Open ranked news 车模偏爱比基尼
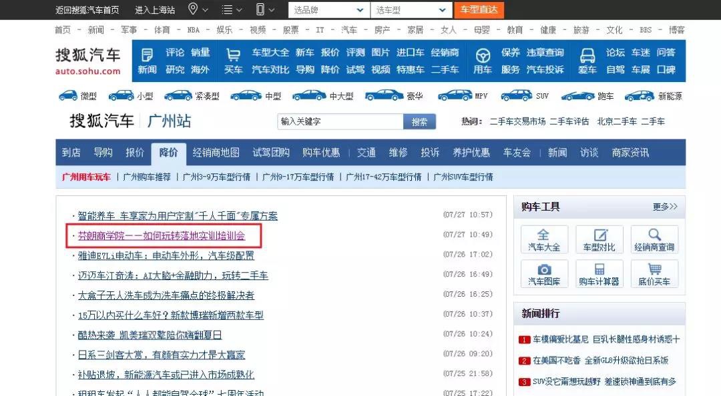The height and width of the screenshot is (396, 721). 606,339
